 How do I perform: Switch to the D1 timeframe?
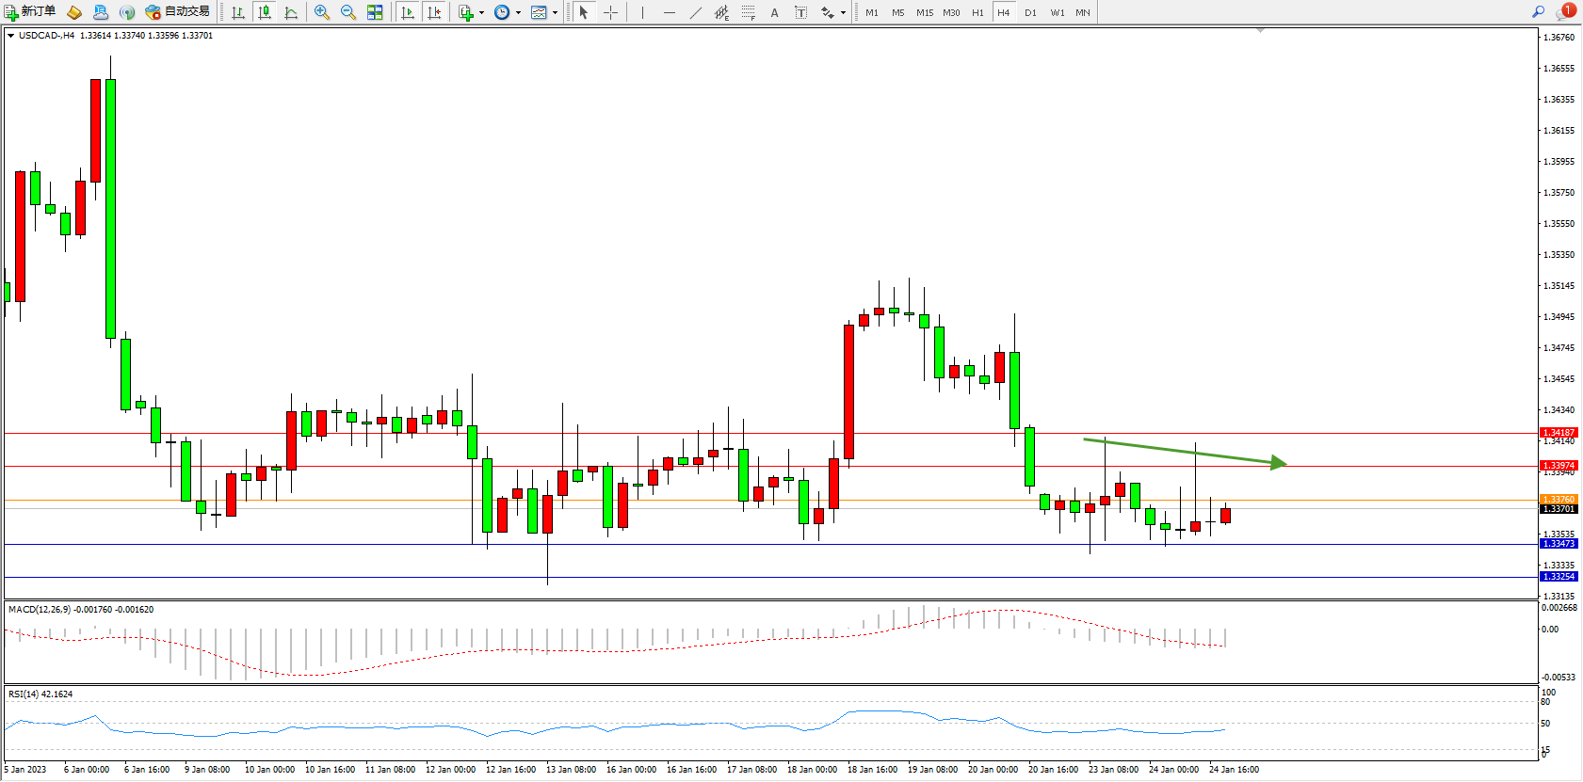pos(1030,12)
